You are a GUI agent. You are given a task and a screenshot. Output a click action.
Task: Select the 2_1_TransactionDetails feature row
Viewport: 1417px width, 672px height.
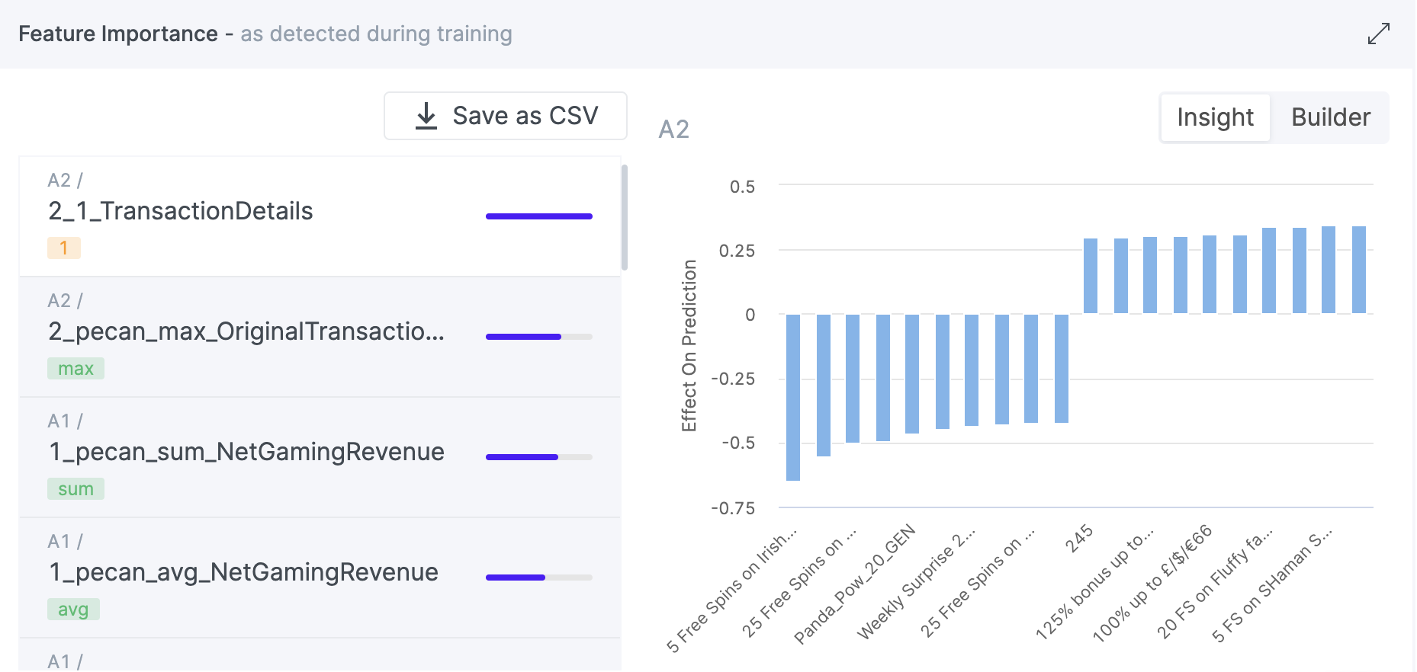[320, 216]
